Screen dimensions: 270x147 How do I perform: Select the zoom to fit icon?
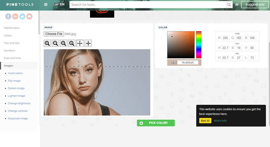[64, 43]
